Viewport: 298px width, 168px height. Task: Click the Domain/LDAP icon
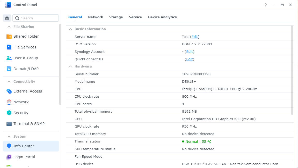[9, 69]
